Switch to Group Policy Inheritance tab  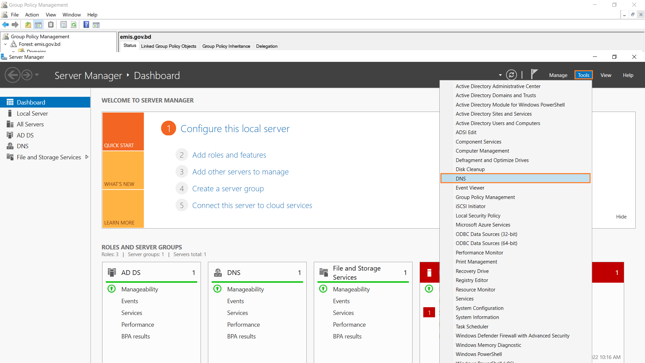tap(226, 46)
